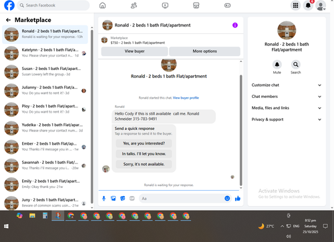The image size is (334, 242).
Task: Expand Chat members section
Action: [287, 97]
